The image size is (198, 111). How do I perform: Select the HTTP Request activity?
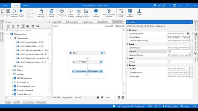(x=87, y=62)
